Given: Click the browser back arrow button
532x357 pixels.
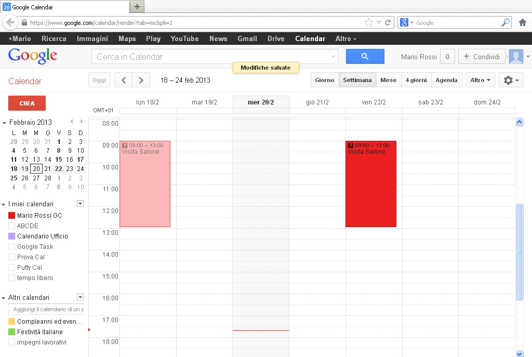Looking at the screenshot, I should (x=10, y=23).
